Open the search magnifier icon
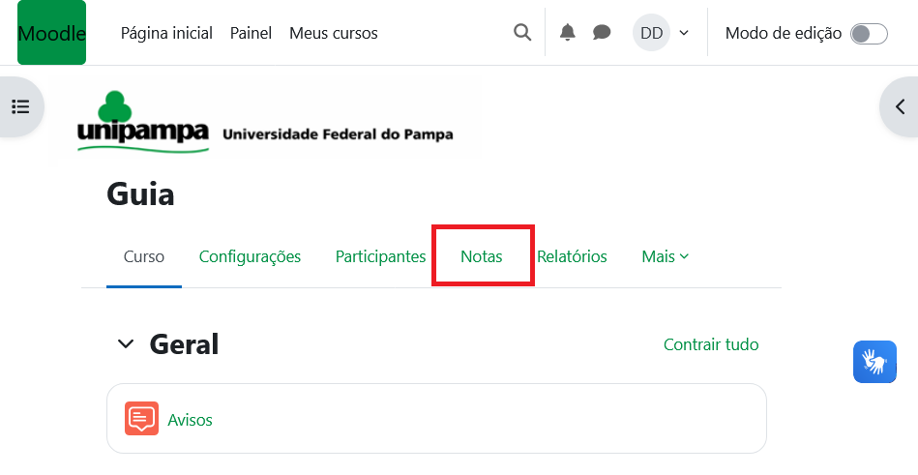 [x=522, y=33]
